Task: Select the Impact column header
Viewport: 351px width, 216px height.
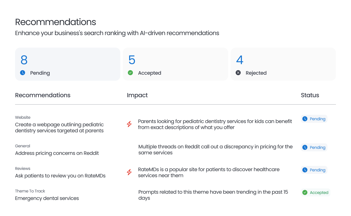Action: 137,95
